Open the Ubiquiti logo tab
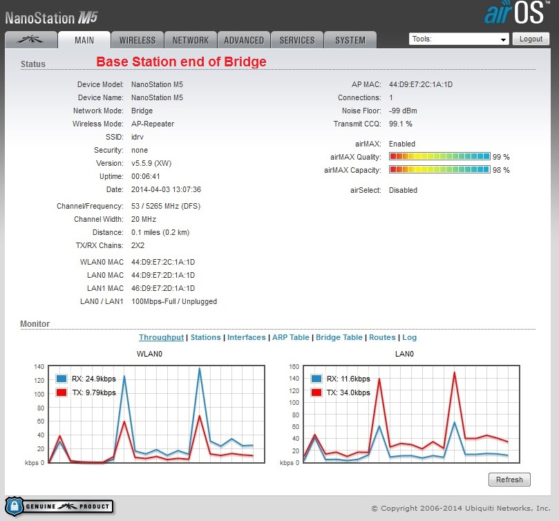The height and width of the screenshot is (521, 559). tap(30, 40)
